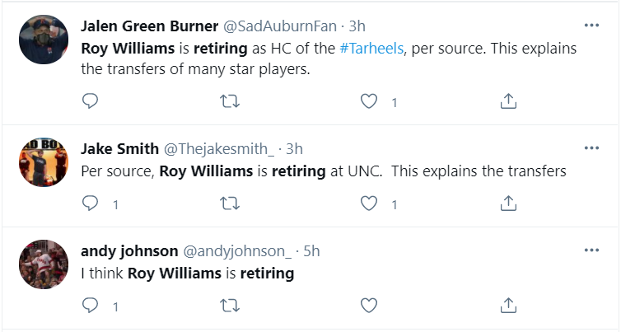Share Jalen Green Burner's tweet
The image size is (621, 332).
[508, 101]
